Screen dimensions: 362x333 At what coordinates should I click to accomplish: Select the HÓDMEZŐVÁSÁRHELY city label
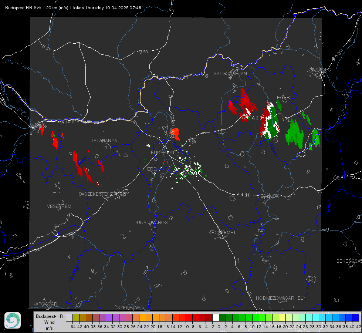tap(281, 298)
